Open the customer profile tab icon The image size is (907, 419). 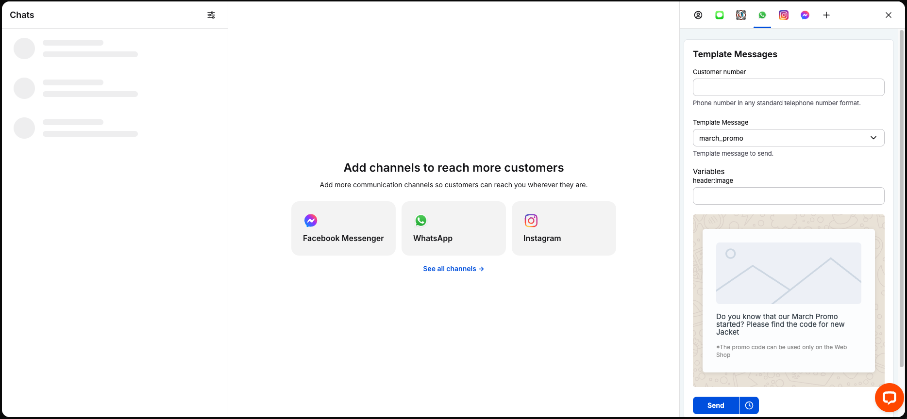click(x=698, y=15)
